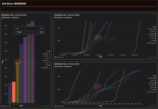Screen dimensions: 158x109
Task: Toggle sushiswap in the Date chart legend
Action: point(152,43)
